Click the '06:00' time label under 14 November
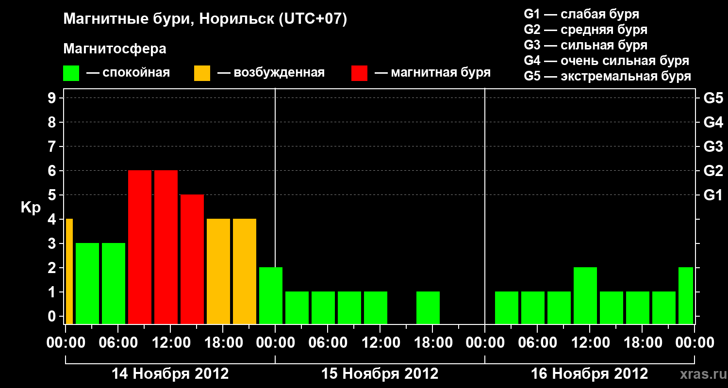This screenshot has width=728, height=388. coord(118,342)
